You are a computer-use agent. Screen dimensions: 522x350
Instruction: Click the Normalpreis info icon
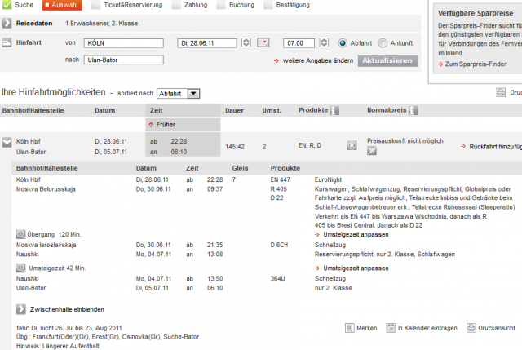413,110
